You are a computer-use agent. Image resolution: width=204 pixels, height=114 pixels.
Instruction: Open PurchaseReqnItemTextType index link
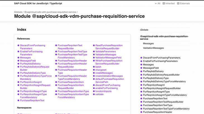coord(72,51)
